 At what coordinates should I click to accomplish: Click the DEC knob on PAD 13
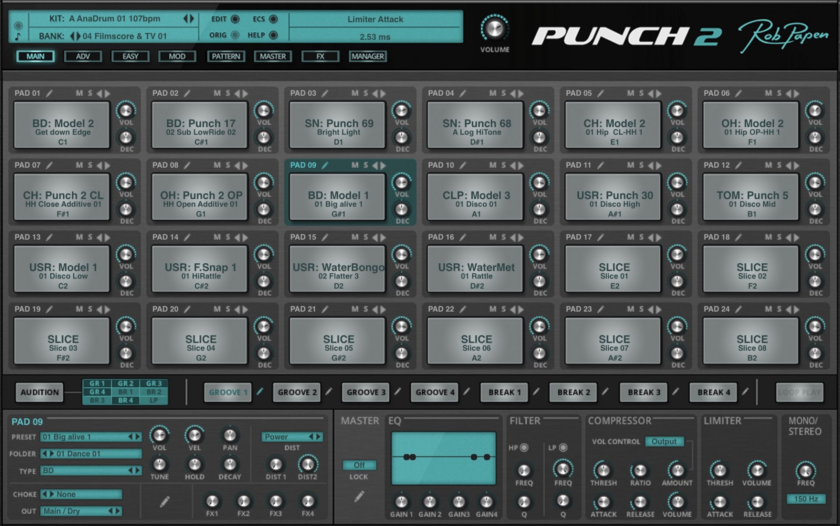tap(126, 281)
